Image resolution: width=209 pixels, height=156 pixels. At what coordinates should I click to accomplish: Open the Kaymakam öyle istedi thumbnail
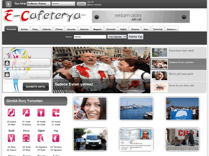[160, 52]
